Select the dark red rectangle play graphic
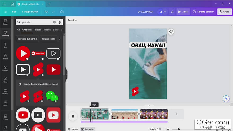 pyautogui.click(x=53, y=70)
